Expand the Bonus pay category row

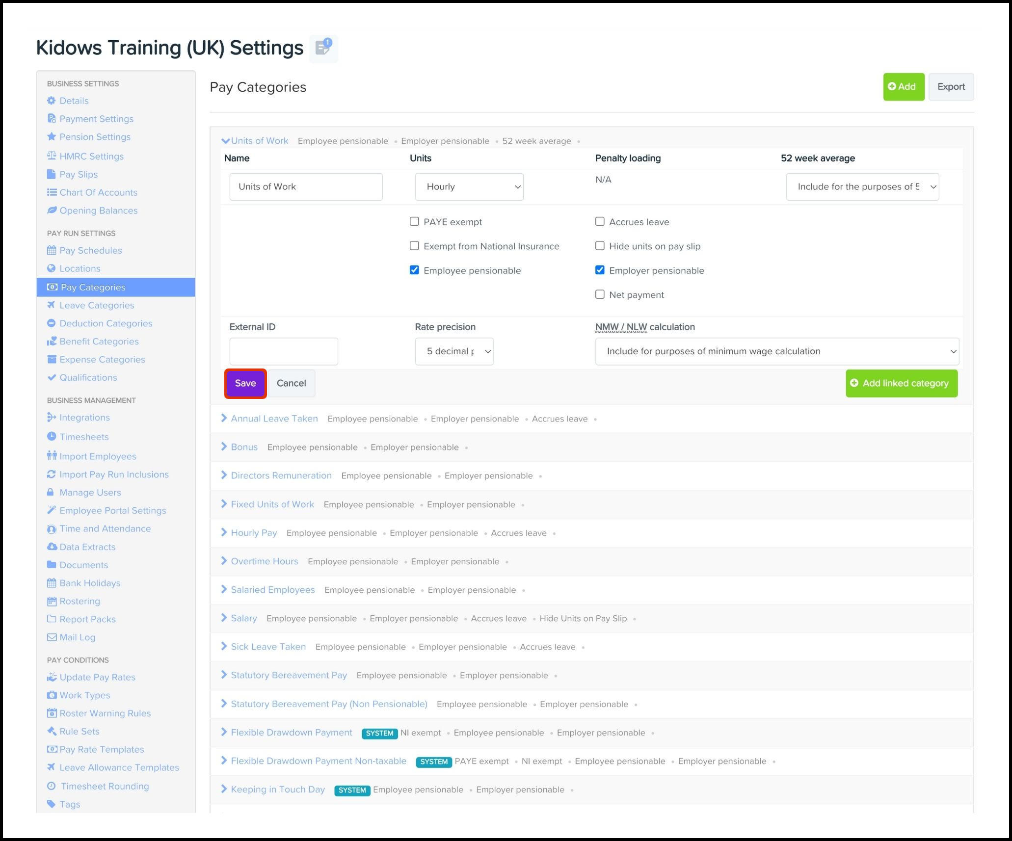(x=244, y=447)
